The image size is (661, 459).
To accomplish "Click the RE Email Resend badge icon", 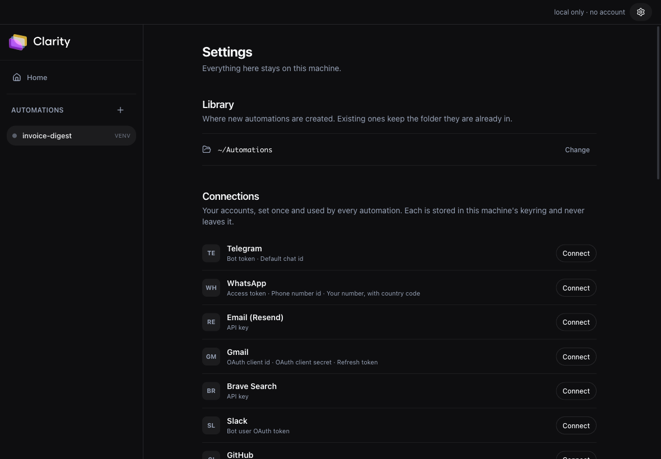I will pos(211,322).
